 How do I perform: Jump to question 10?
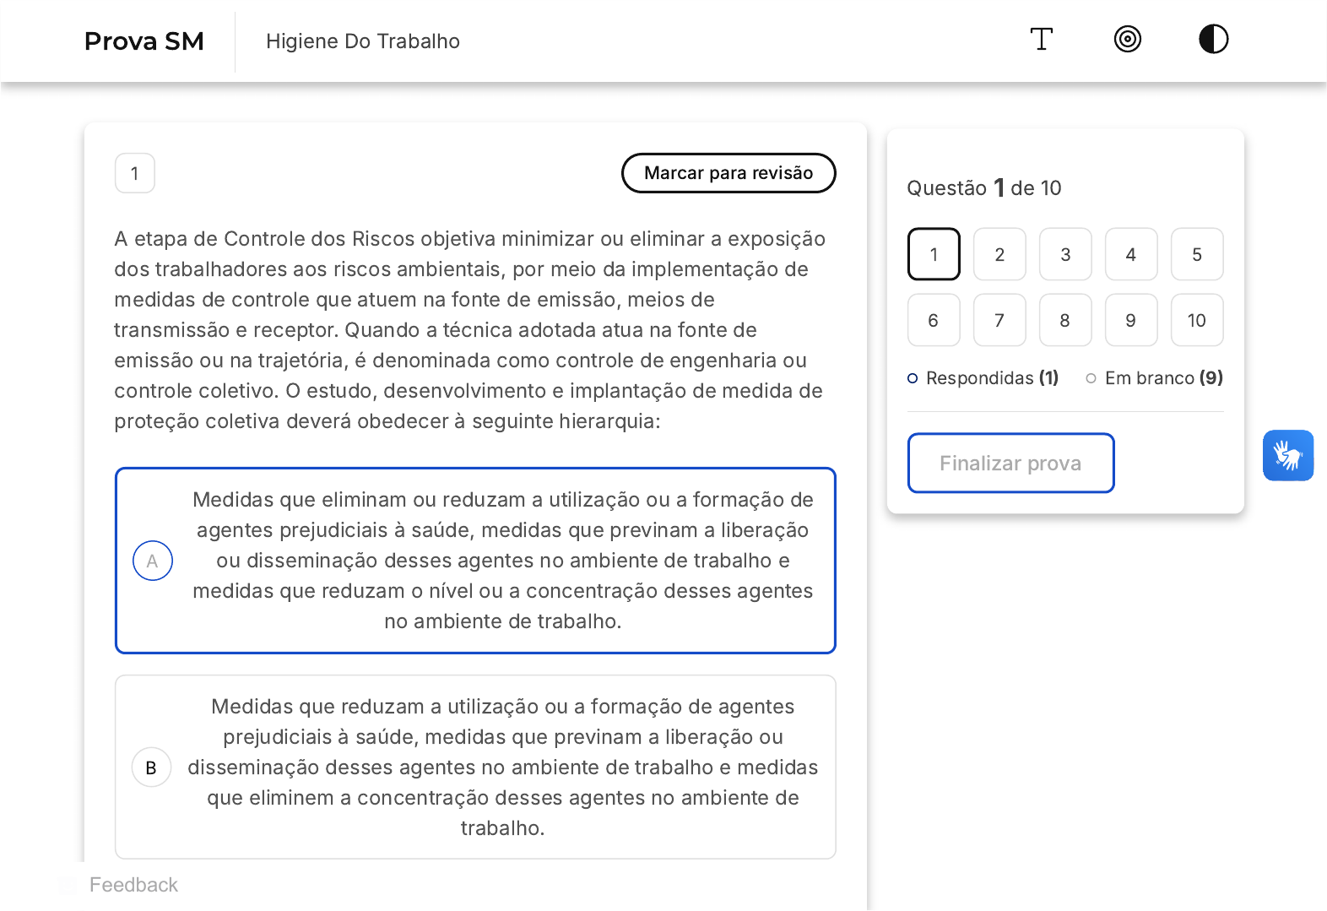click(1196, 320)
